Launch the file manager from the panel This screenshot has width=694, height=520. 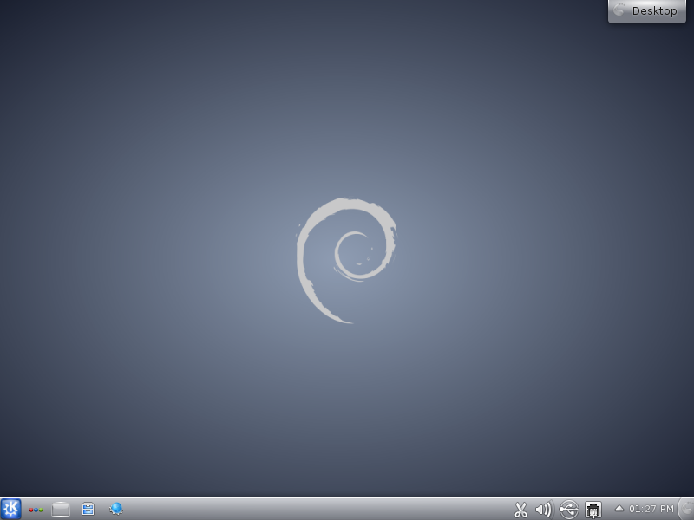coord(88,509)
